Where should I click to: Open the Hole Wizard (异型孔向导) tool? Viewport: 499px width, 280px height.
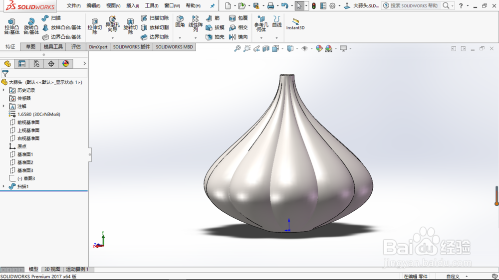coord(112,25)
